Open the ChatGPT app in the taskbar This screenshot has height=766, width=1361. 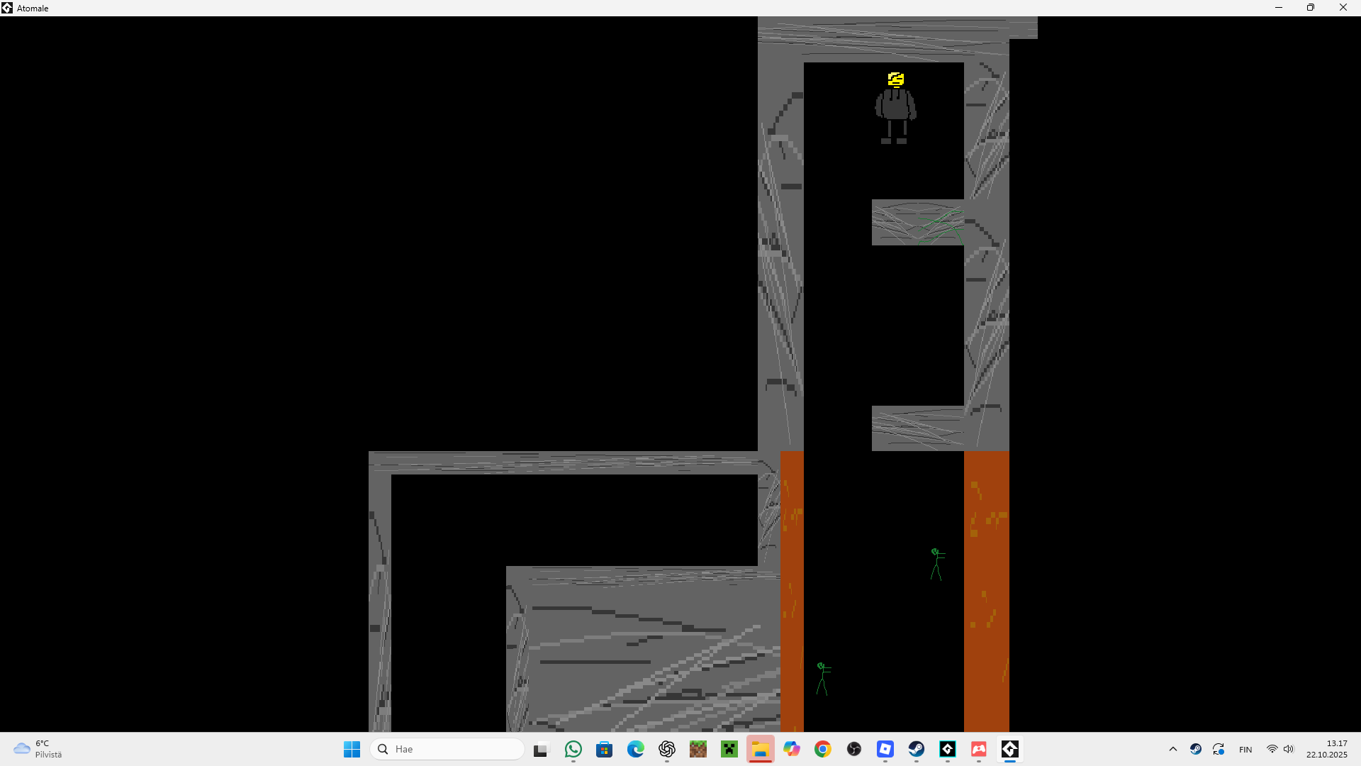click(x=666, y=749)
